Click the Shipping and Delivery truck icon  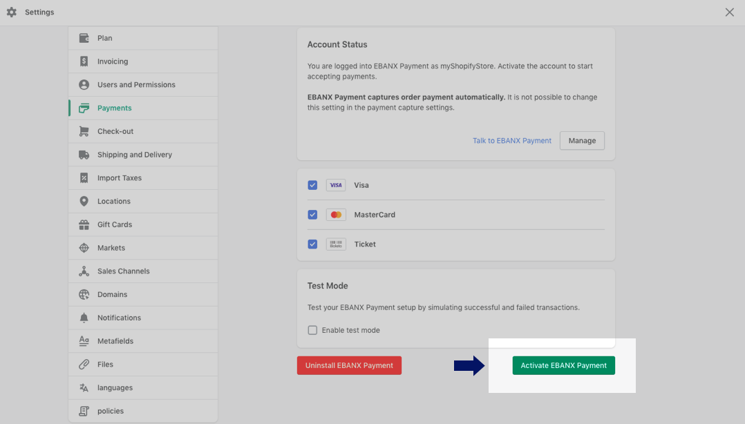coord(84,155)
